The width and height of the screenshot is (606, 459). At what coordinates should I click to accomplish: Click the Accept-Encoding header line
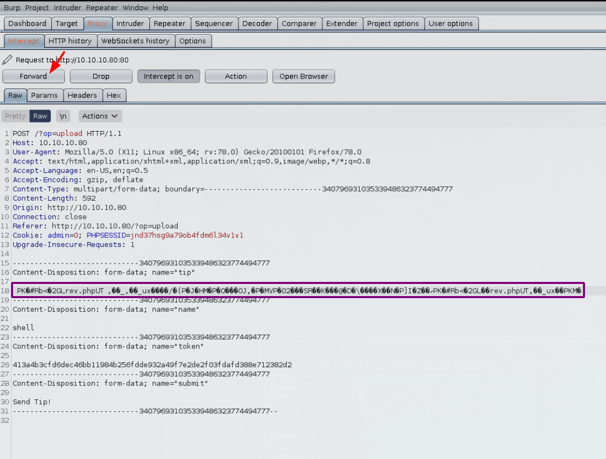tap(78, 180)
